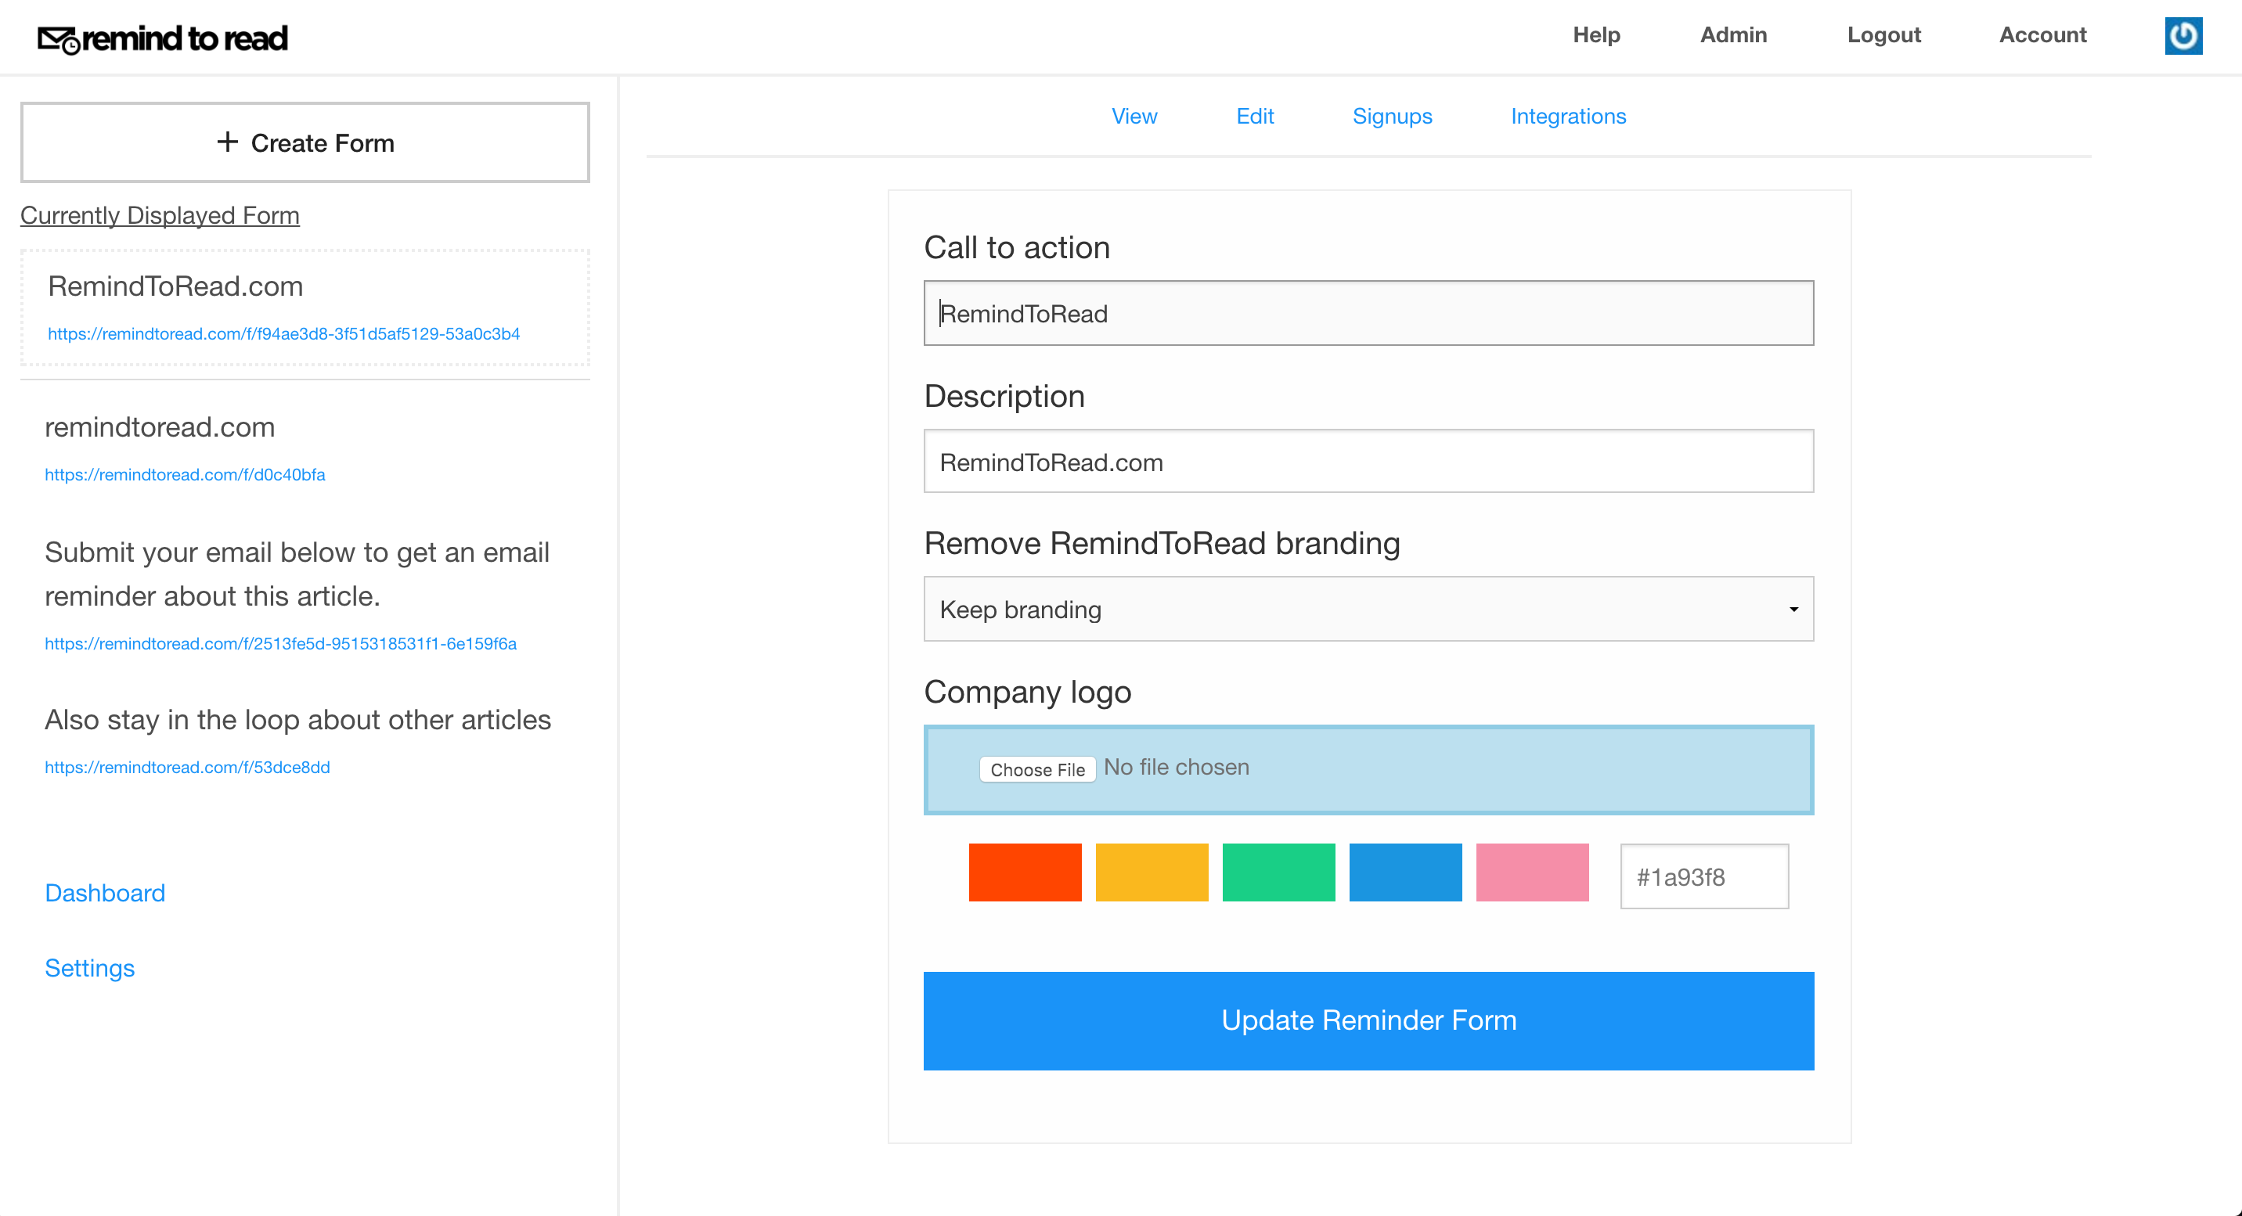The image size is (2242, 1216).
Task: Click Logout in top navigation
Action: point(1883,34)
